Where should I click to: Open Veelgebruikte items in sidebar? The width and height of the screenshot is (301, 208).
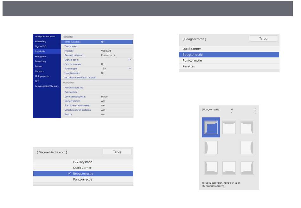coord(47,37)
